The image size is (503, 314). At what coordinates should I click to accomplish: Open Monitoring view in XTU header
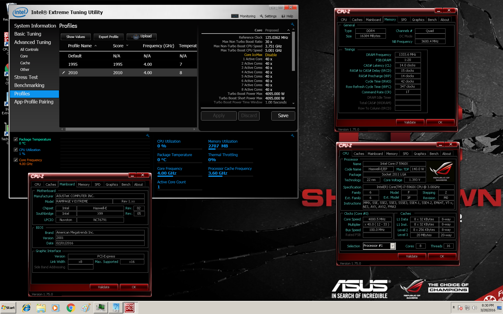coord(243,16)
